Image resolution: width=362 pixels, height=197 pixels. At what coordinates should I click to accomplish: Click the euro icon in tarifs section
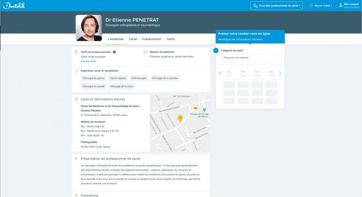click(x=76, y=52)
